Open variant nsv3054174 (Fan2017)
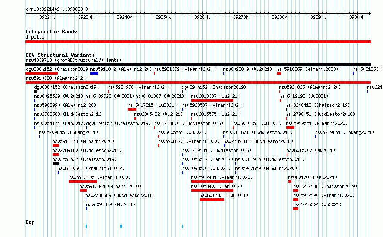Viewport: 383px width, 237px height. click(x=60, y=123)
